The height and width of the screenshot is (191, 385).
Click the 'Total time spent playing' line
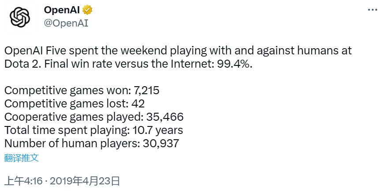tap(93, 130)
